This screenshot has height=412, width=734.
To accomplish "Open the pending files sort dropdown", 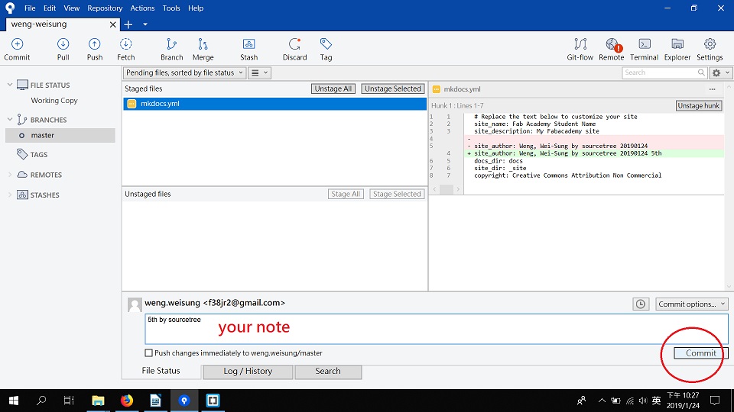I will 184,72.
